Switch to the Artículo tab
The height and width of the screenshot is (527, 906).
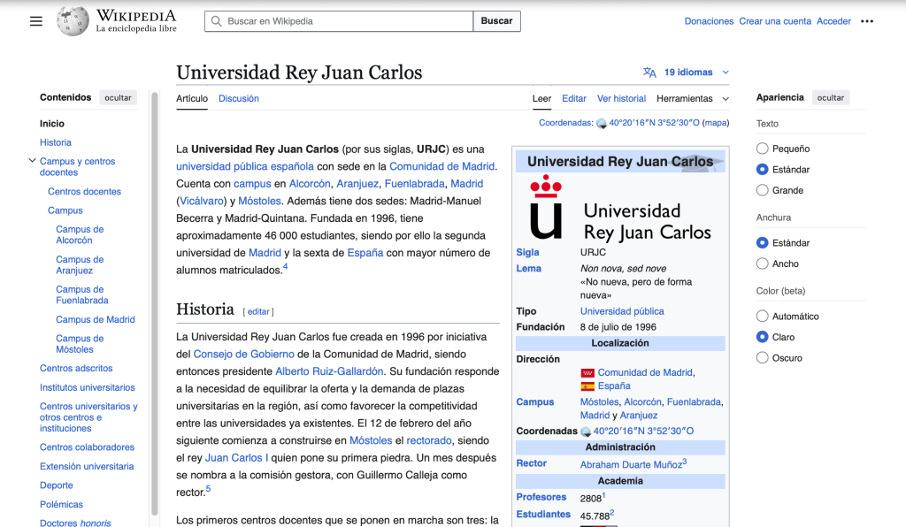(x=192, y=99)
